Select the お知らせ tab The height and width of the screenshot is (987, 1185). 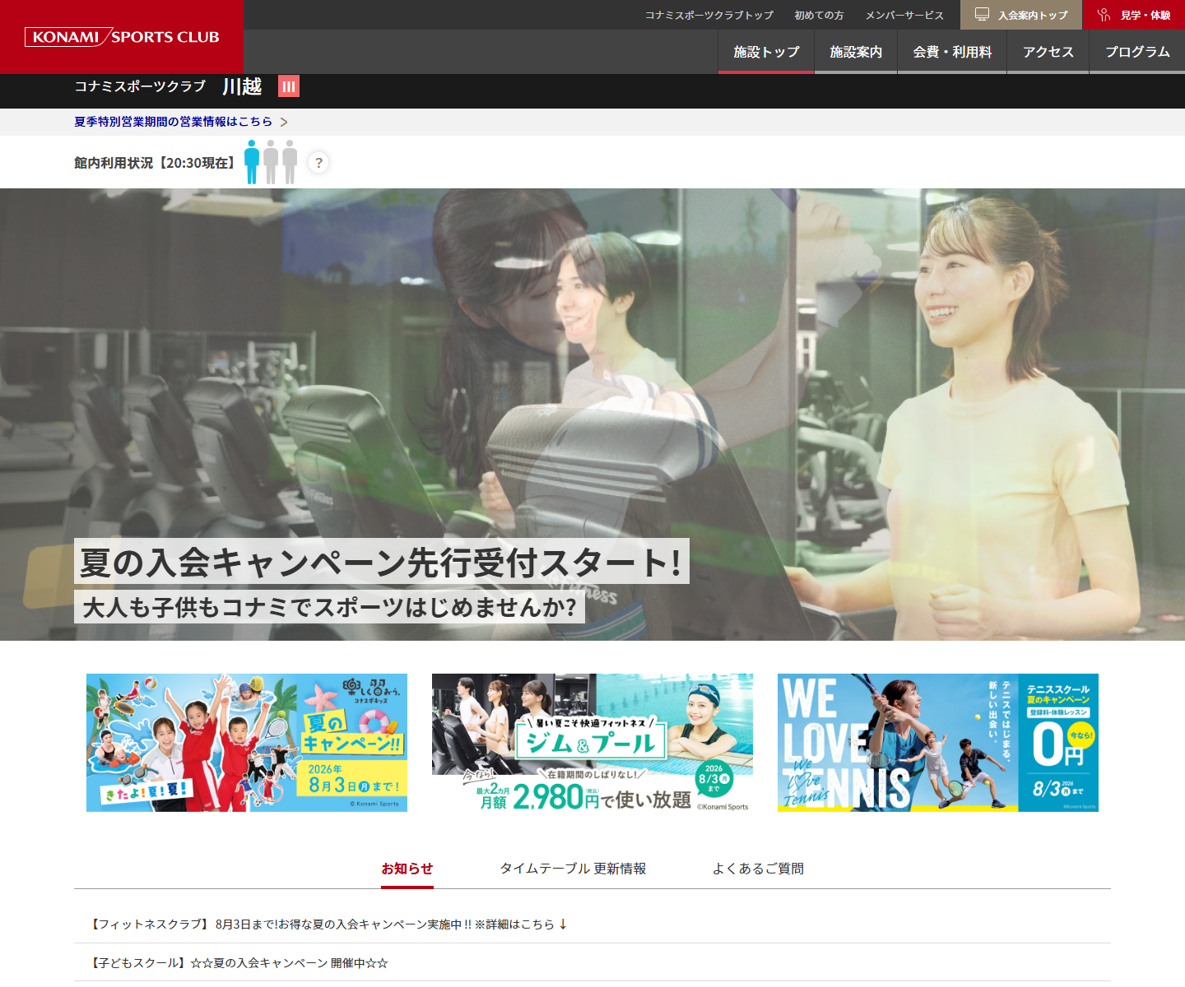[407, 869]
